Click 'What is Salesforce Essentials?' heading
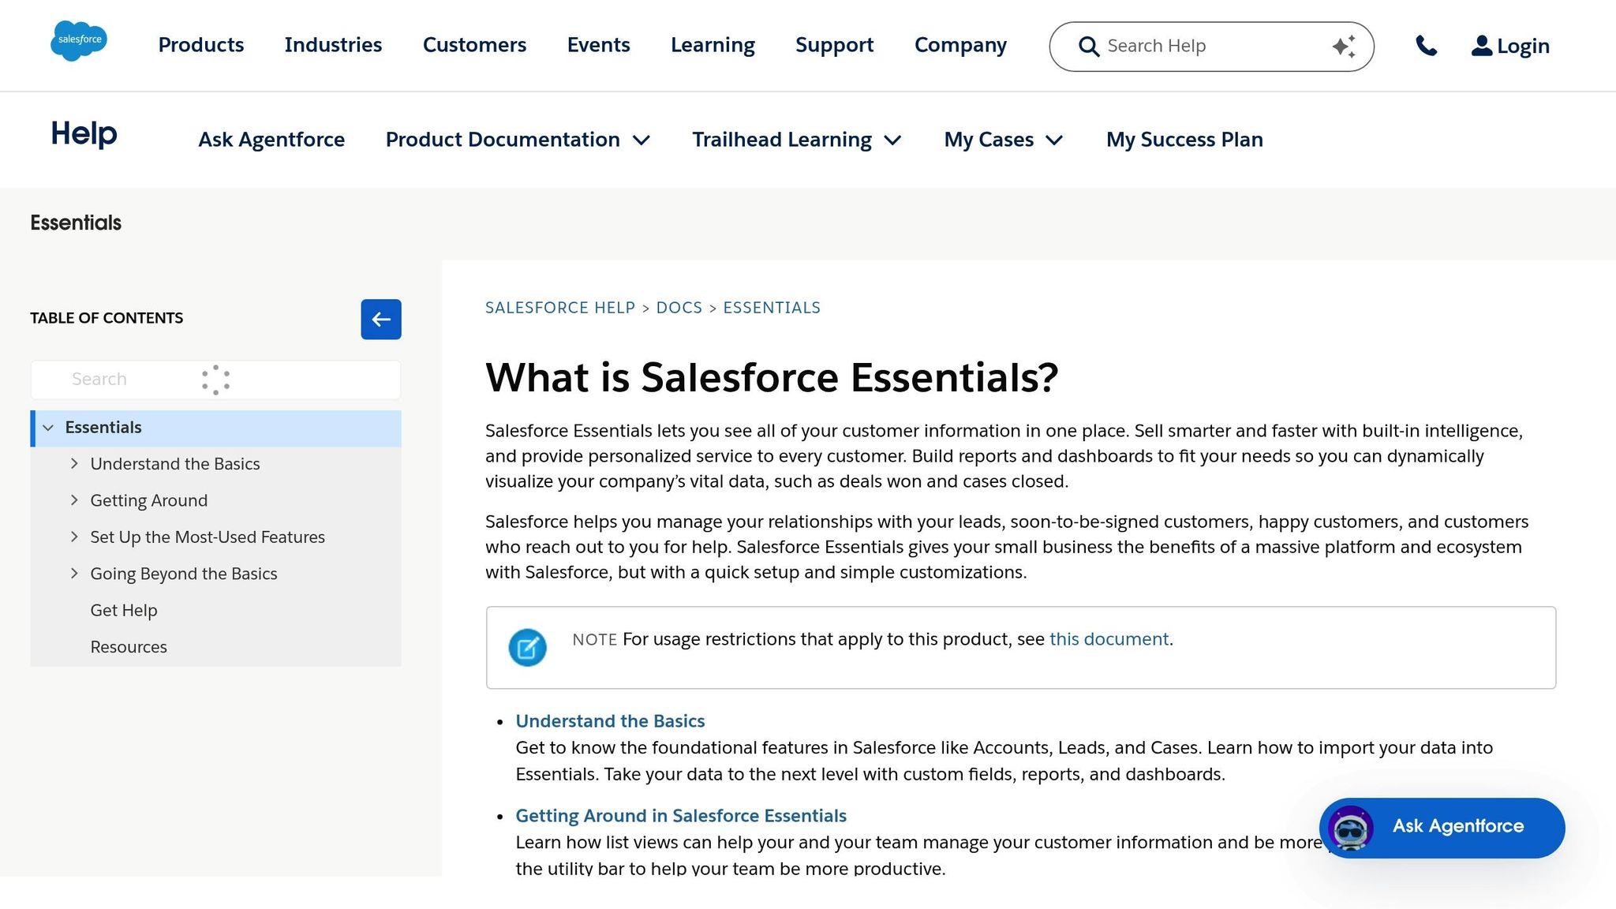Screen dimensions: 1616x909 [772, 377]
